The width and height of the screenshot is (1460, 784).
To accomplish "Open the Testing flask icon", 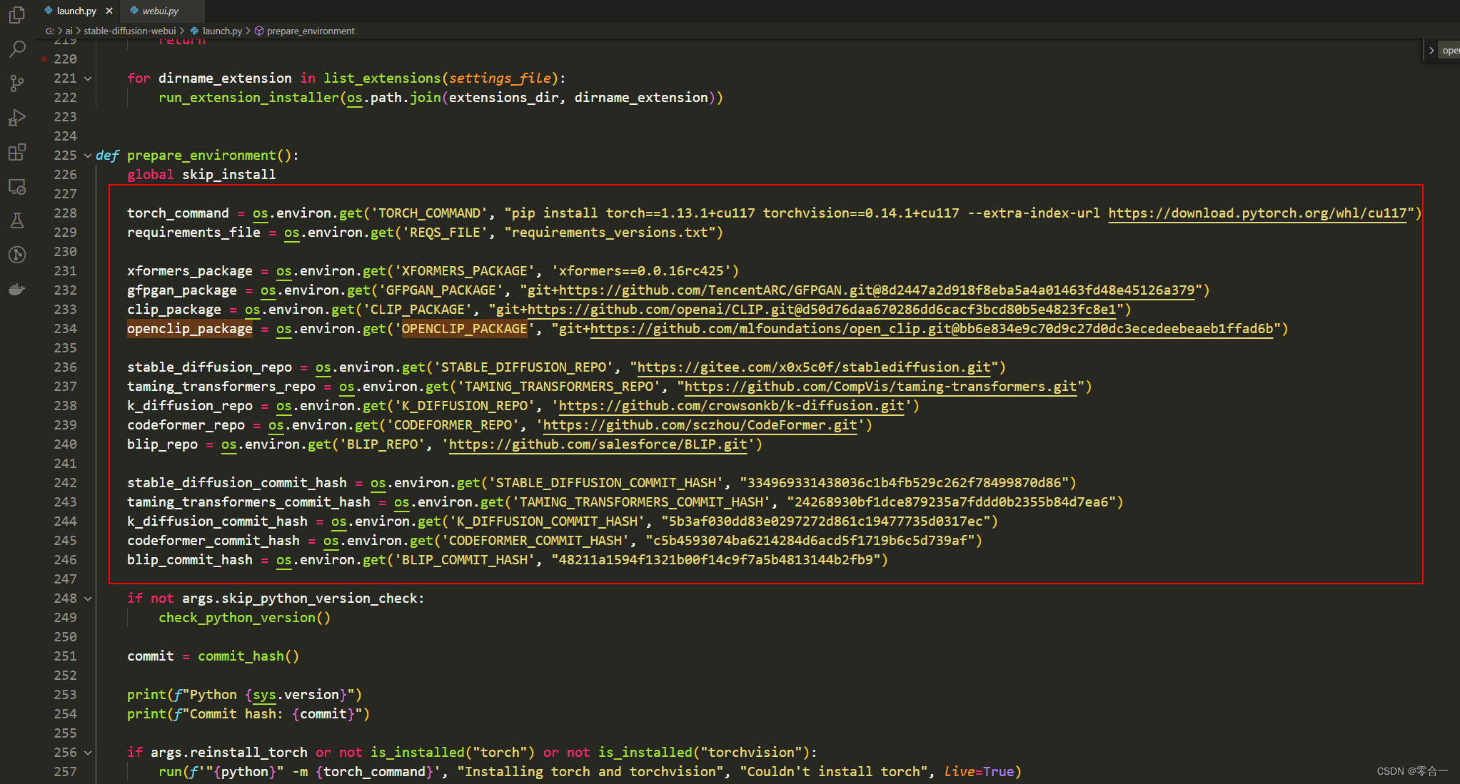I will pos(17,220).
